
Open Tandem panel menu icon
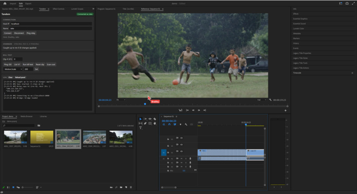pyautogui.click(x=48, y=9)
